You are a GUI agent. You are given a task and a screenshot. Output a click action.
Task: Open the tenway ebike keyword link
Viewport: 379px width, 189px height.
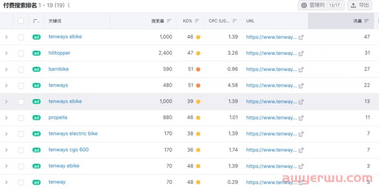point(64,166)
